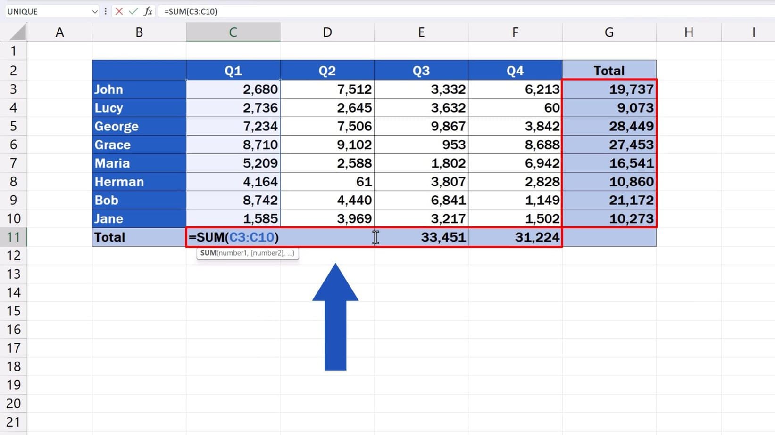
Task: Select the cell labeled George
Action: (139, 126)
